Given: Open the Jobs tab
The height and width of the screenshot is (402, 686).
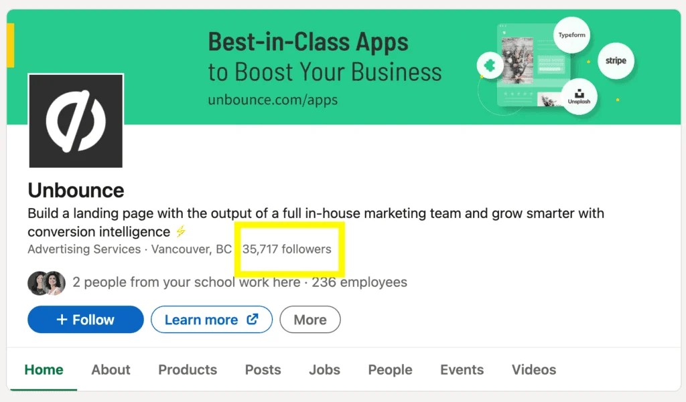Looking at the screenshot, I should tap(324, 370).
